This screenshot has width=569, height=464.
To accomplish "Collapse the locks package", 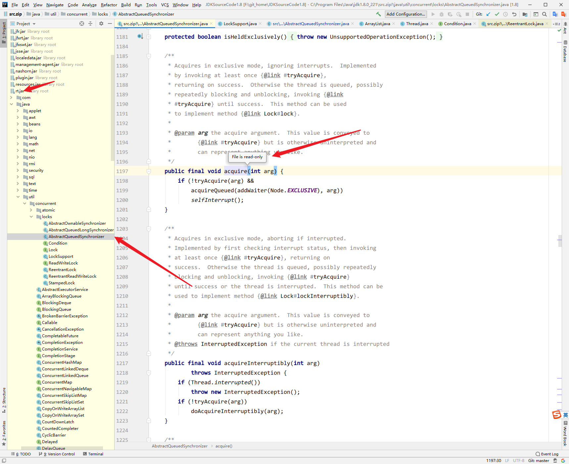I will pos(31,217).
